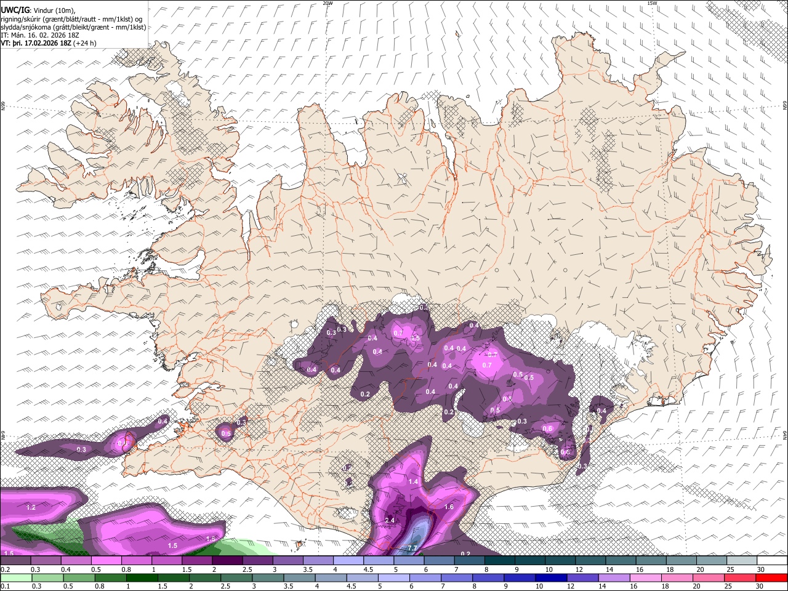
Task: Select the 1.2 value in the sea area
Action: coord(31,507)
